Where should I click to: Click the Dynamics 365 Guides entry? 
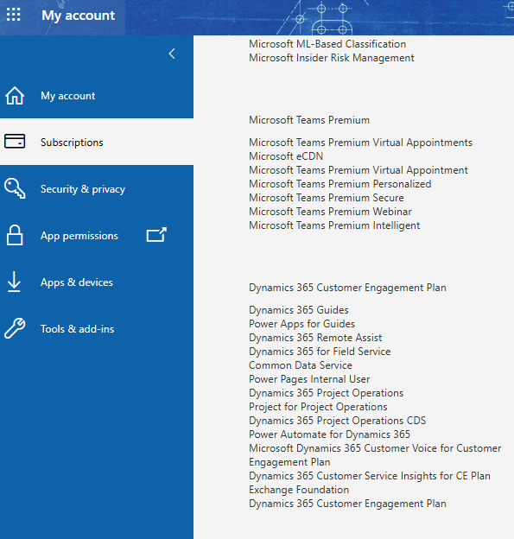299,310
